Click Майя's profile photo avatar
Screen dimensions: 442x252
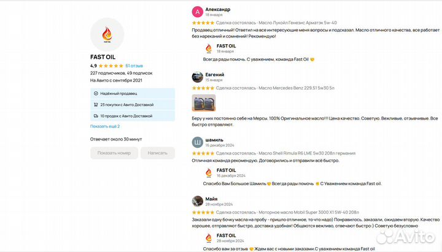(197, 201)
